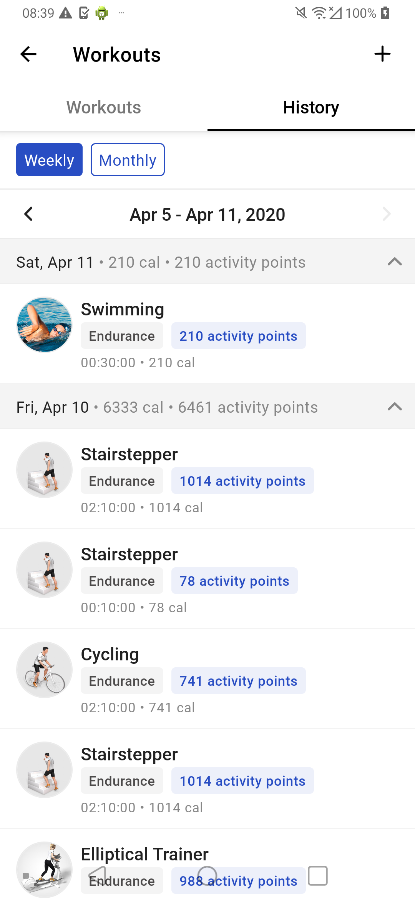
Task: Go to previous week with left chevron
Action: [28, 214]
